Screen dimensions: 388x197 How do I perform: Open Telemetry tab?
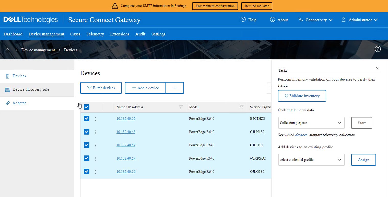tap(95, 34)
